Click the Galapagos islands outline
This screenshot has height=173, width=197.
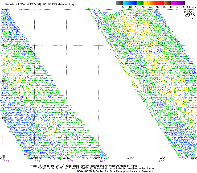[x=189, y=14]
